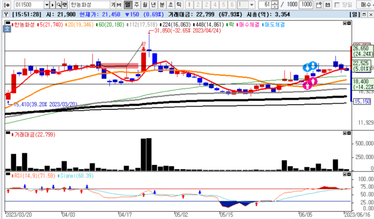Click the save chart floppy disk icon
Image resolution: width=374 pixels, height=219 pixels.
[328, 4]
